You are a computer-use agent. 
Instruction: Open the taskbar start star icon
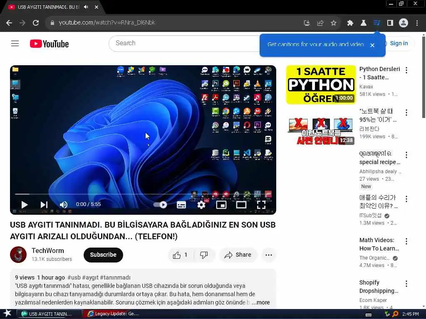(7, 314)
